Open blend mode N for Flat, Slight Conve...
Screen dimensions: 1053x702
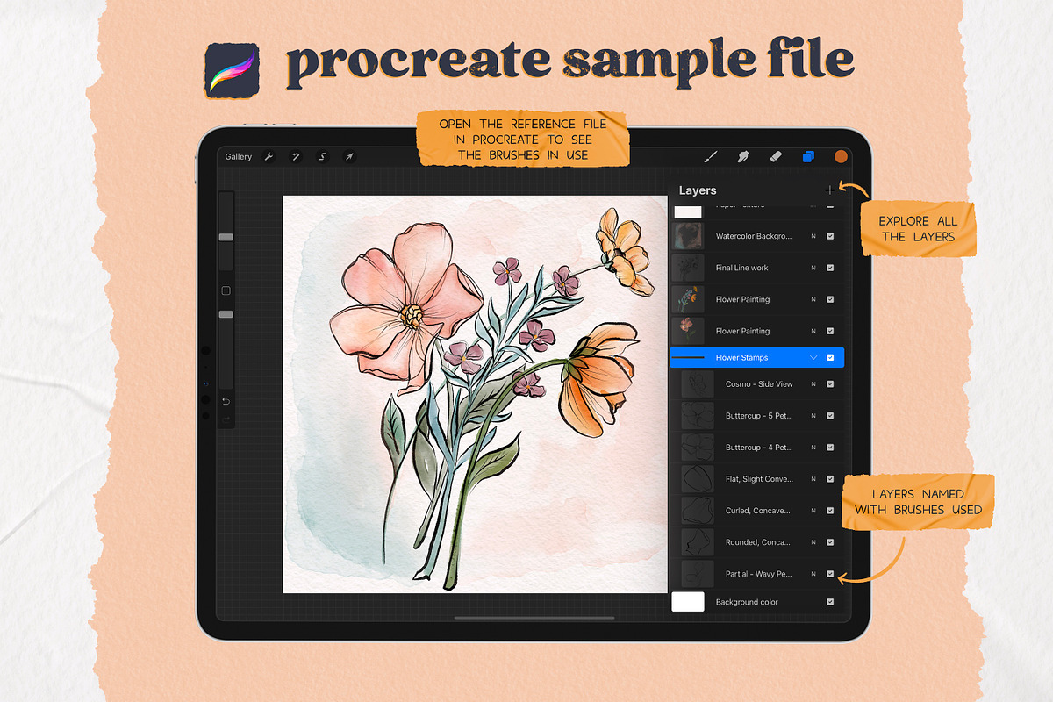[813, 479]
